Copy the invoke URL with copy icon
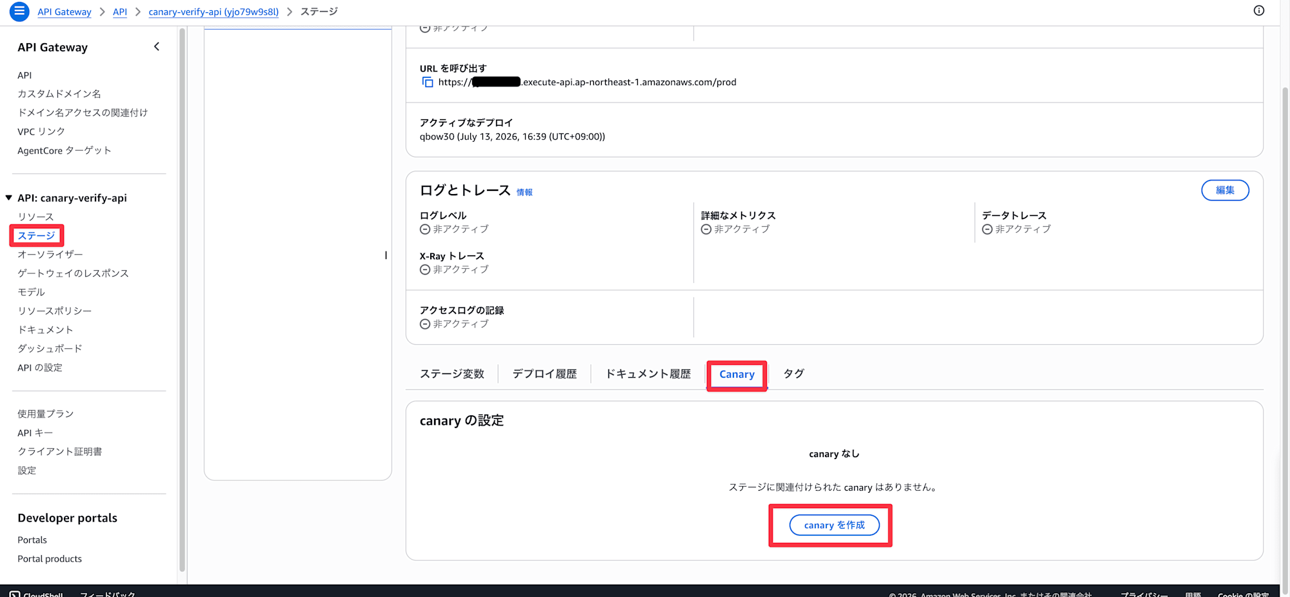This screenshot has height=597, width=1290. pyautogui.click(x=427, y=82)
